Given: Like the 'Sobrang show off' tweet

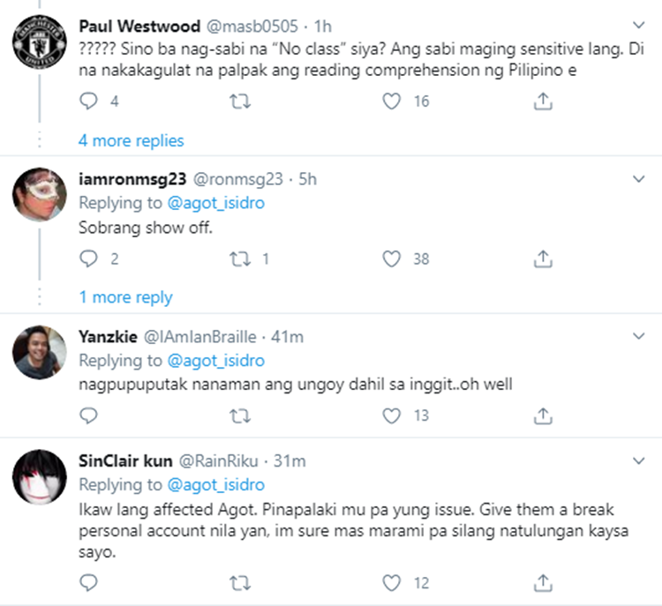Looking at the screenshot, I should (391, 258).
